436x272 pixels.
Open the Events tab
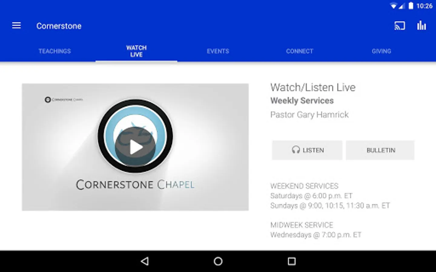click(218, 51)
